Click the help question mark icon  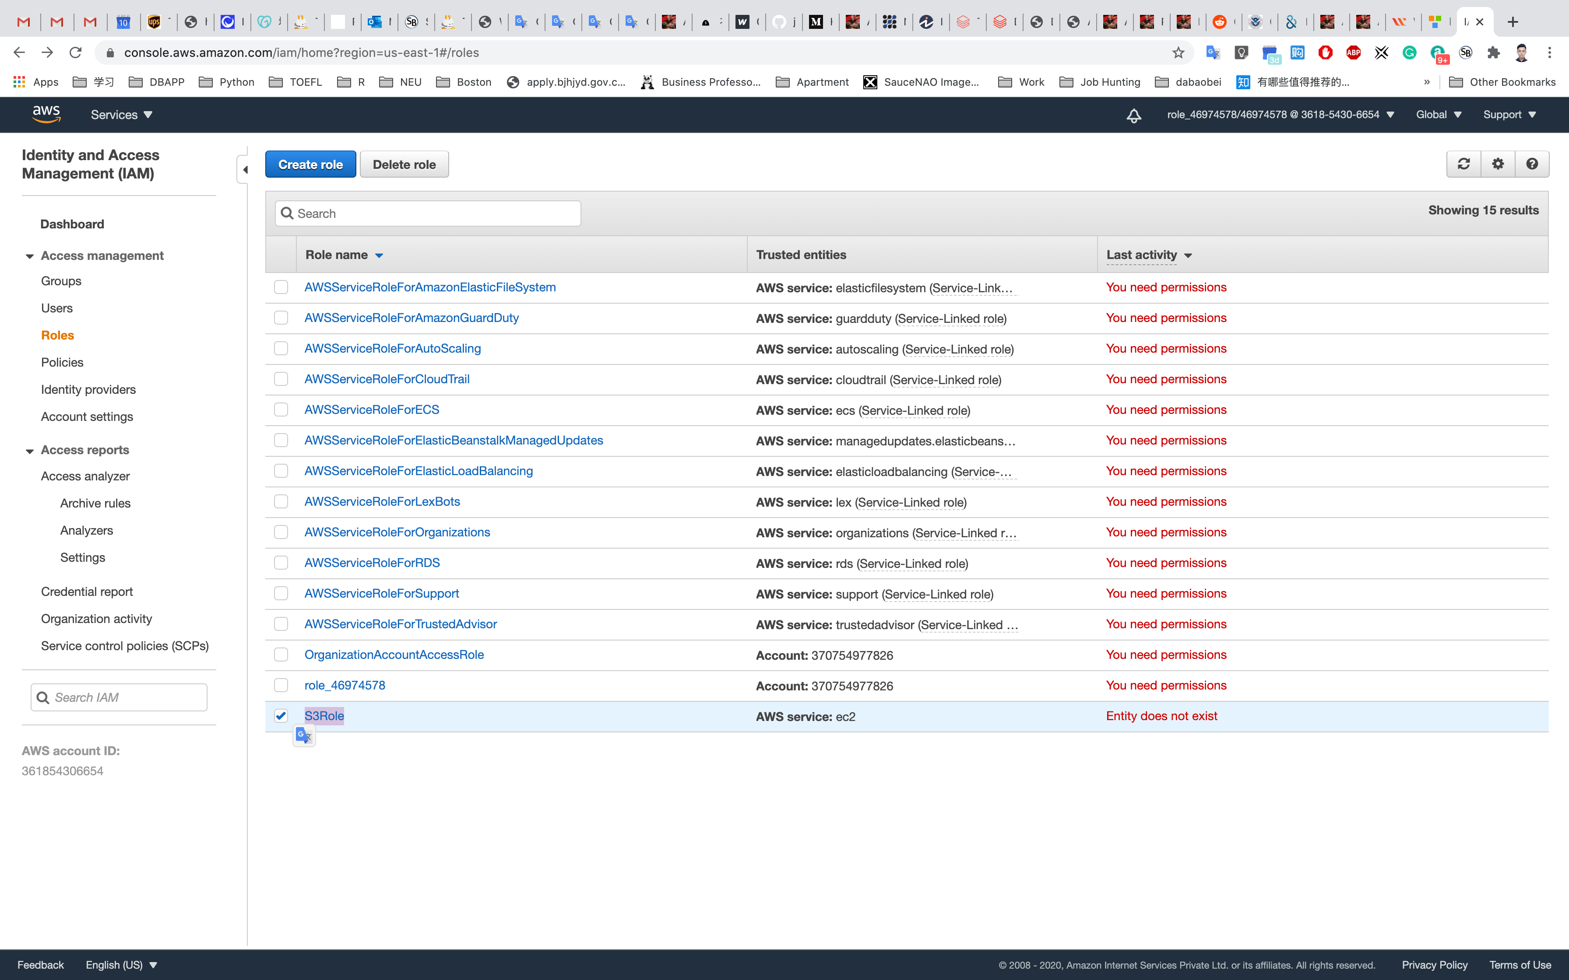[1532, 164]
